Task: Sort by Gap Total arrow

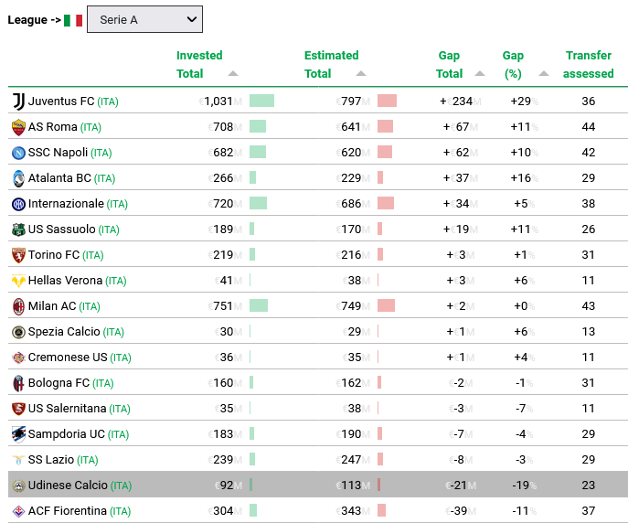Action: pos(480,74)
